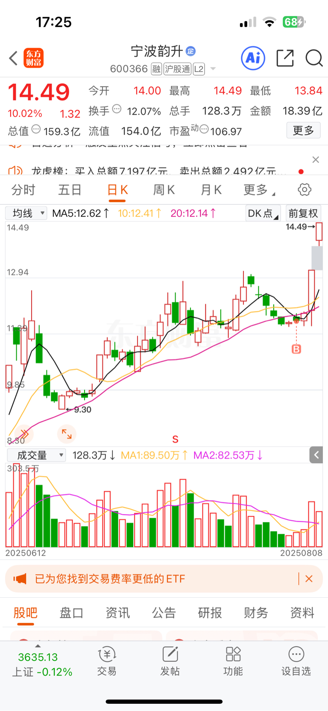Open the 东方财富 logo icon

[x=33, y=58]
